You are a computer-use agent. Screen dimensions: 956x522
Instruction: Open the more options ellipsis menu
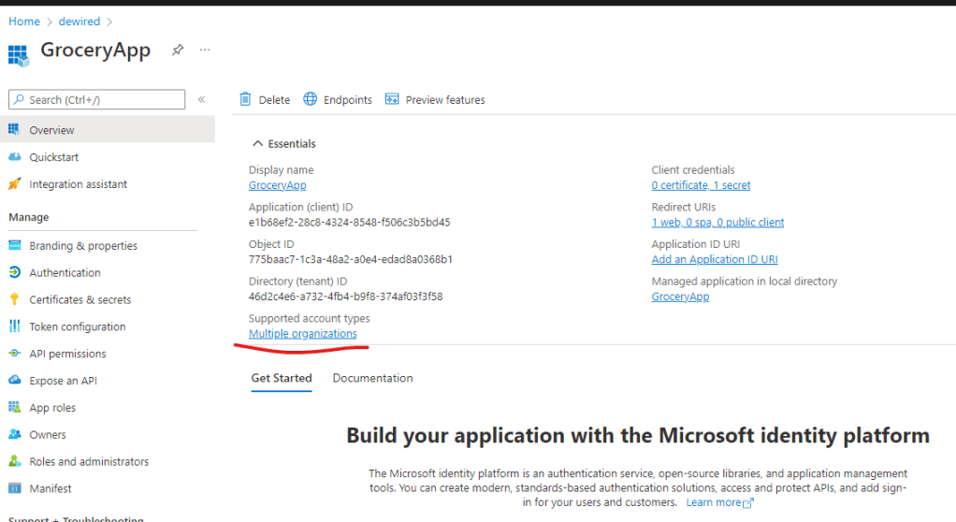[x=205, y=51]
